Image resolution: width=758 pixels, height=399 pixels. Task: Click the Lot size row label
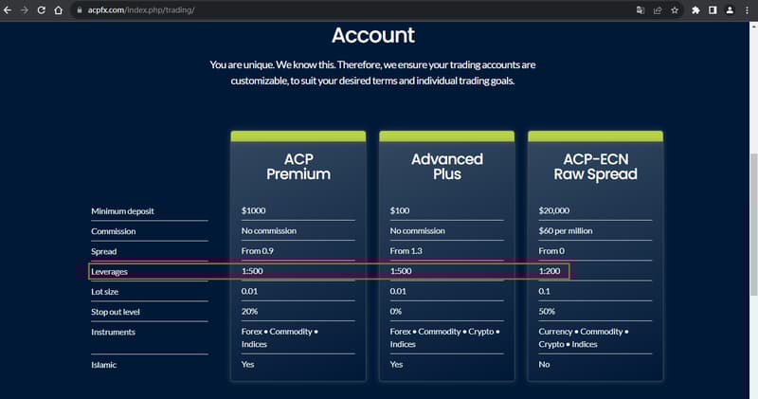[x=104, y=292]
